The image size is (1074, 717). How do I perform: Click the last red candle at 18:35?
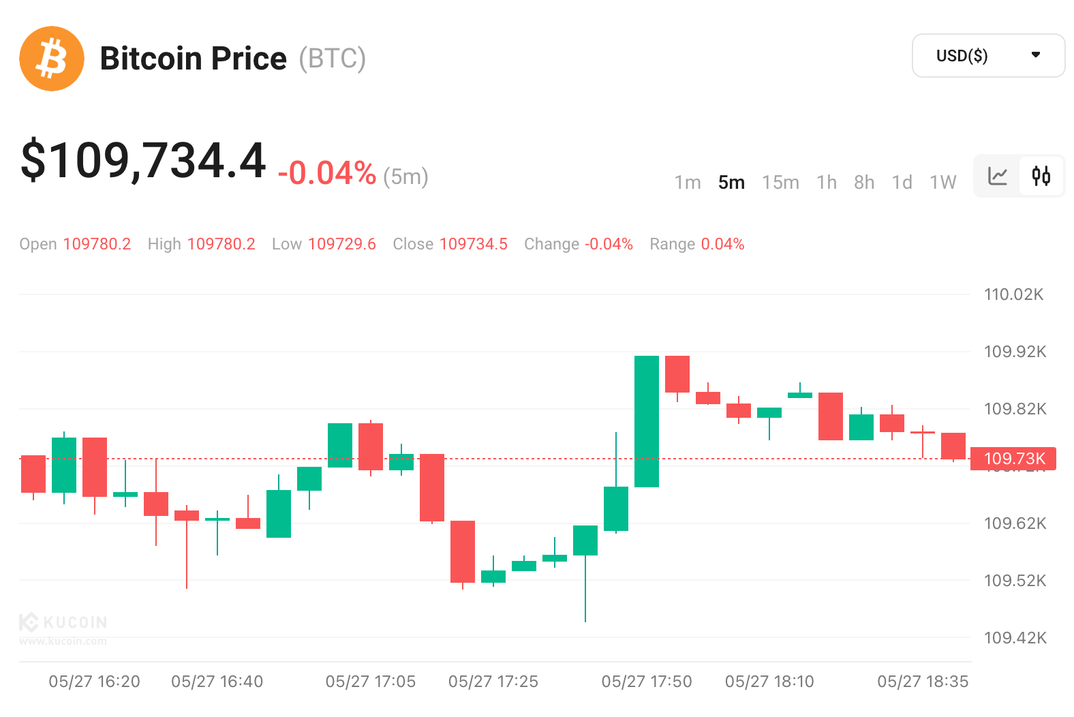(953, 446)
